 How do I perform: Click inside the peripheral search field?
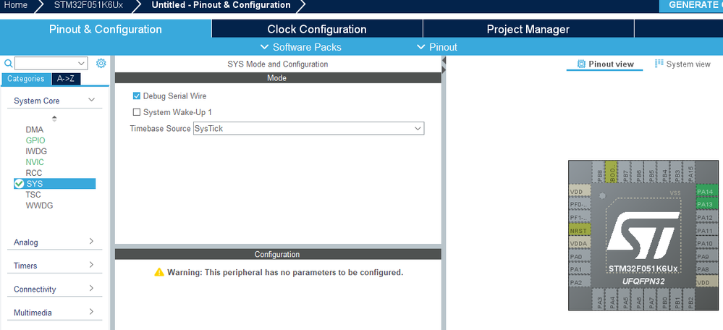point(46,63)
